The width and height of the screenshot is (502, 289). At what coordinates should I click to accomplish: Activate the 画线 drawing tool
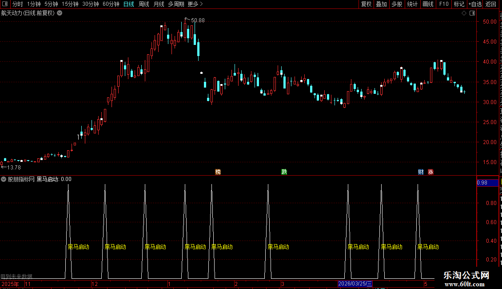click(x=428, y=4)
